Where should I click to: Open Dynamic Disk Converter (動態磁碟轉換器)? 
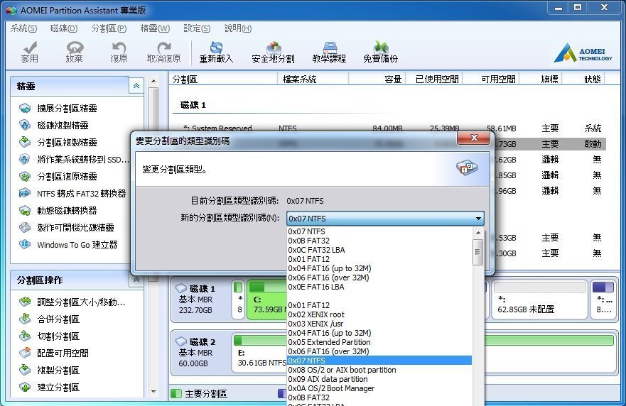coord(67,211)
